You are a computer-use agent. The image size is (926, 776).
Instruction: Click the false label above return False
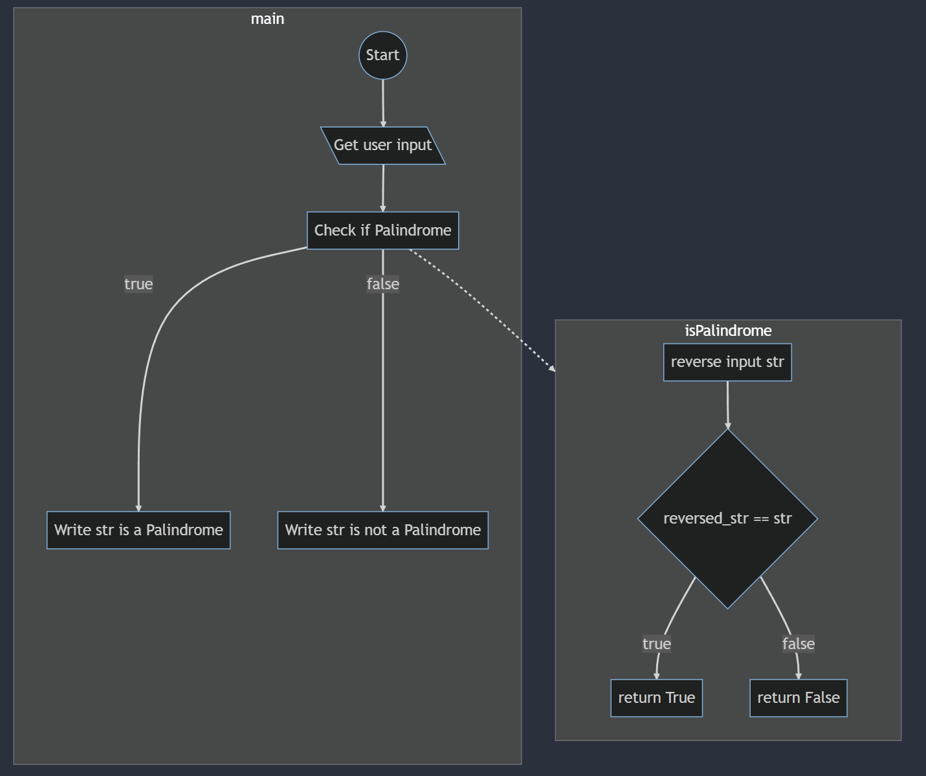[798, 643]
